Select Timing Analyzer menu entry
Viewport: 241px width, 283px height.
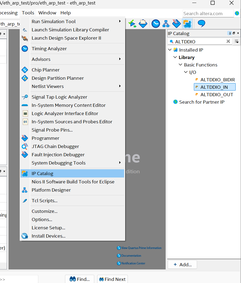coord(72,49)
